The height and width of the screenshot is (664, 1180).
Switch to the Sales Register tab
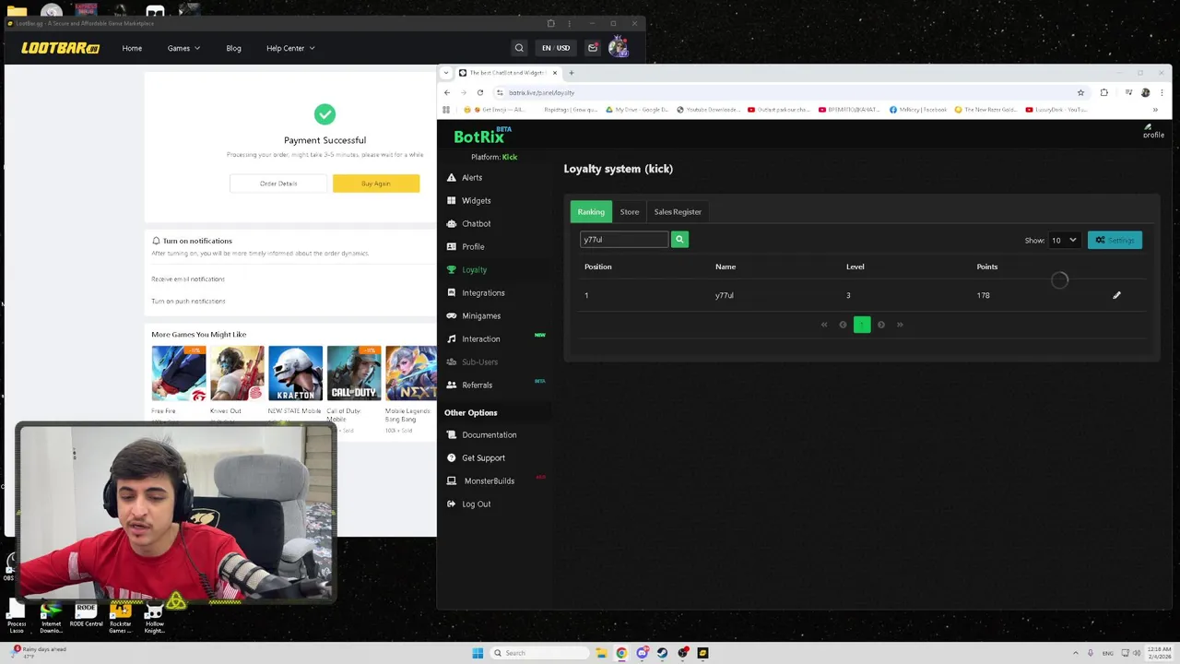point(678,212)
